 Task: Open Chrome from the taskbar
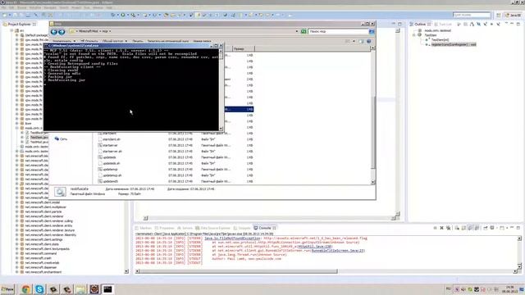(25, 289)
